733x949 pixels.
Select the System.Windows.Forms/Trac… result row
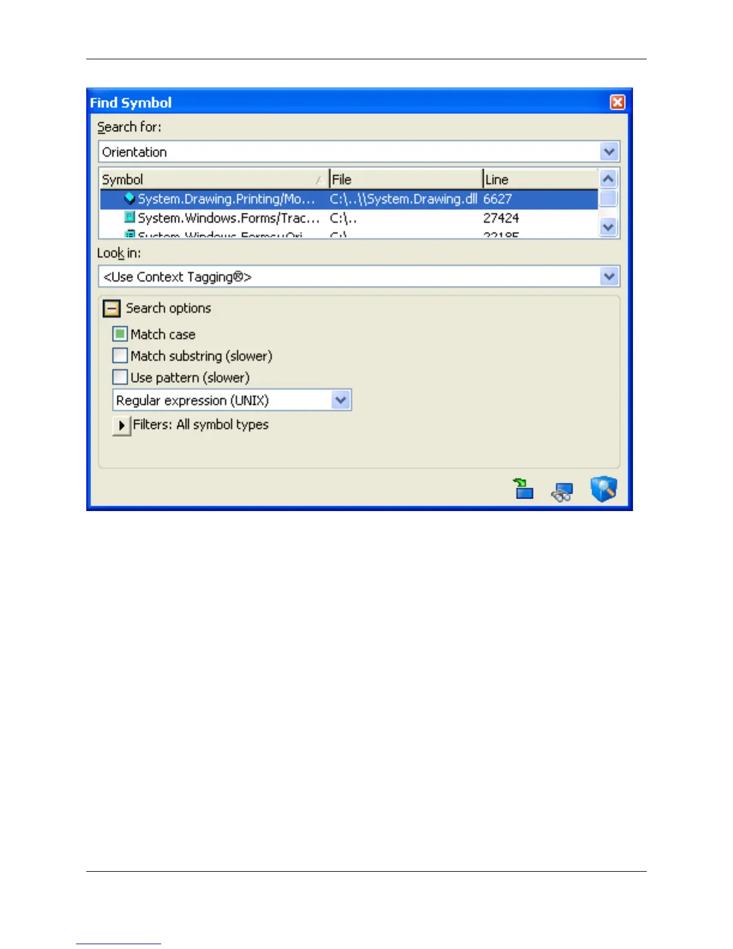tap(349, 218)
